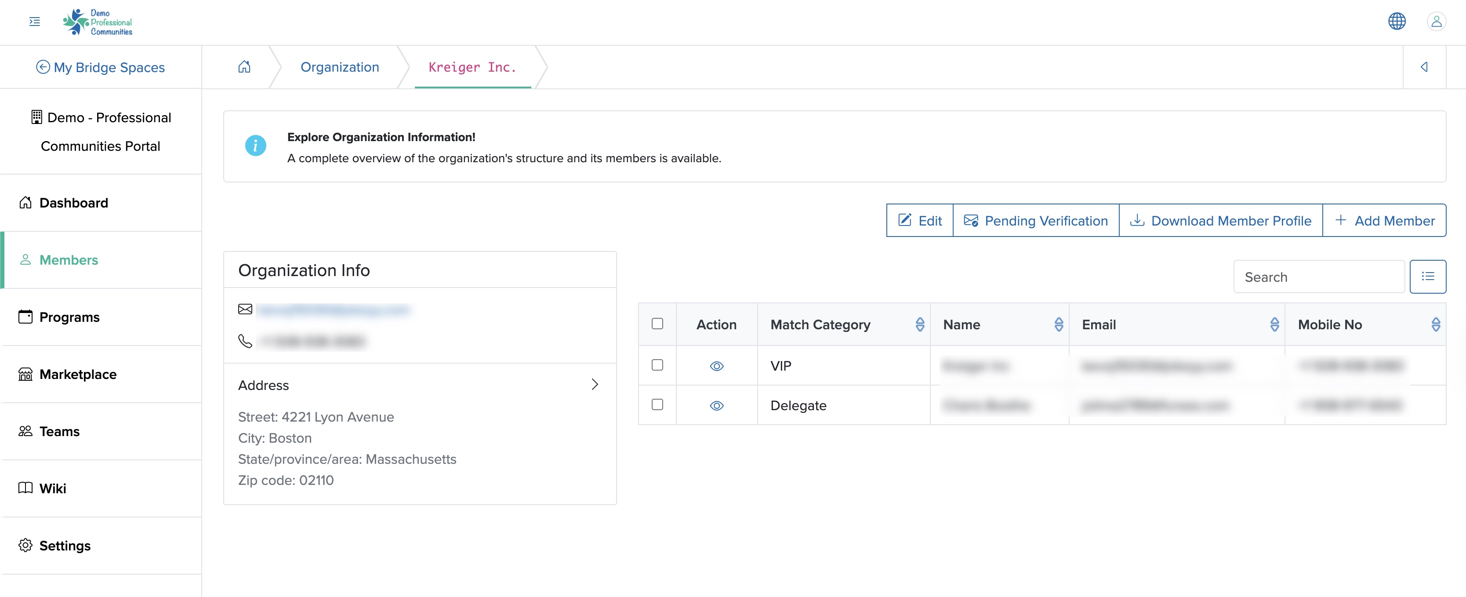The height and width of the screenshot is (597, 1466).
Task: Sort by Name column arrows
Action: (1059, 324)
